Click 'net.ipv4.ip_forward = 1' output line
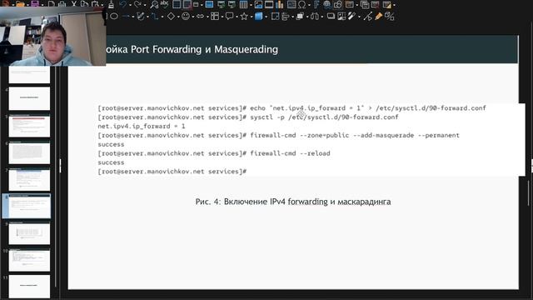Screen dimensions: 533x300 142,126
